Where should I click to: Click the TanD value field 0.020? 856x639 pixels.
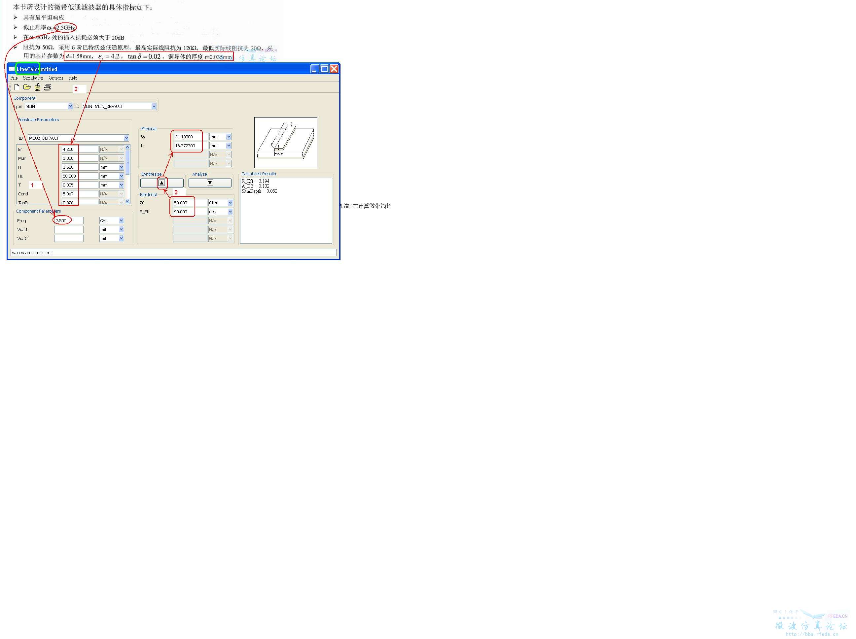pos(80,202)
